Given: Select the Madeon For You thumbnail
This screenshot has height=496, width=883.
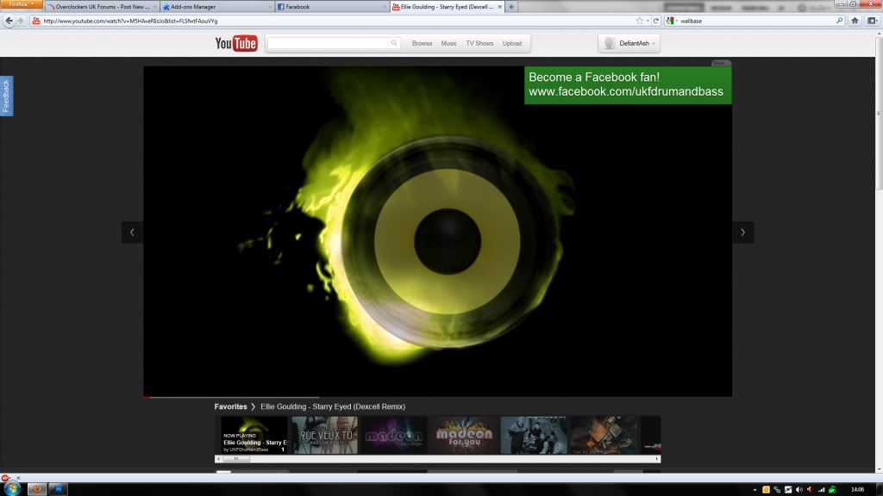Looking at the screenshot, I should click(463, 435).
